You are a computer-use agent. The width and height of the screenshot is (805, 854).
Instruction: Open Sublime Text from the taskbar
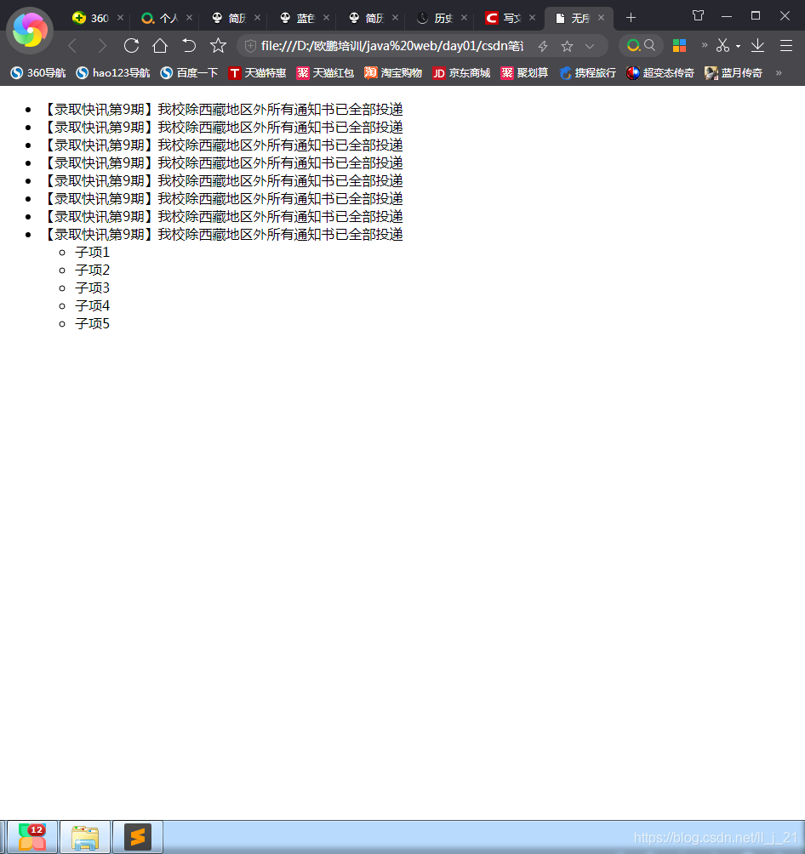[x=138, y=837]
